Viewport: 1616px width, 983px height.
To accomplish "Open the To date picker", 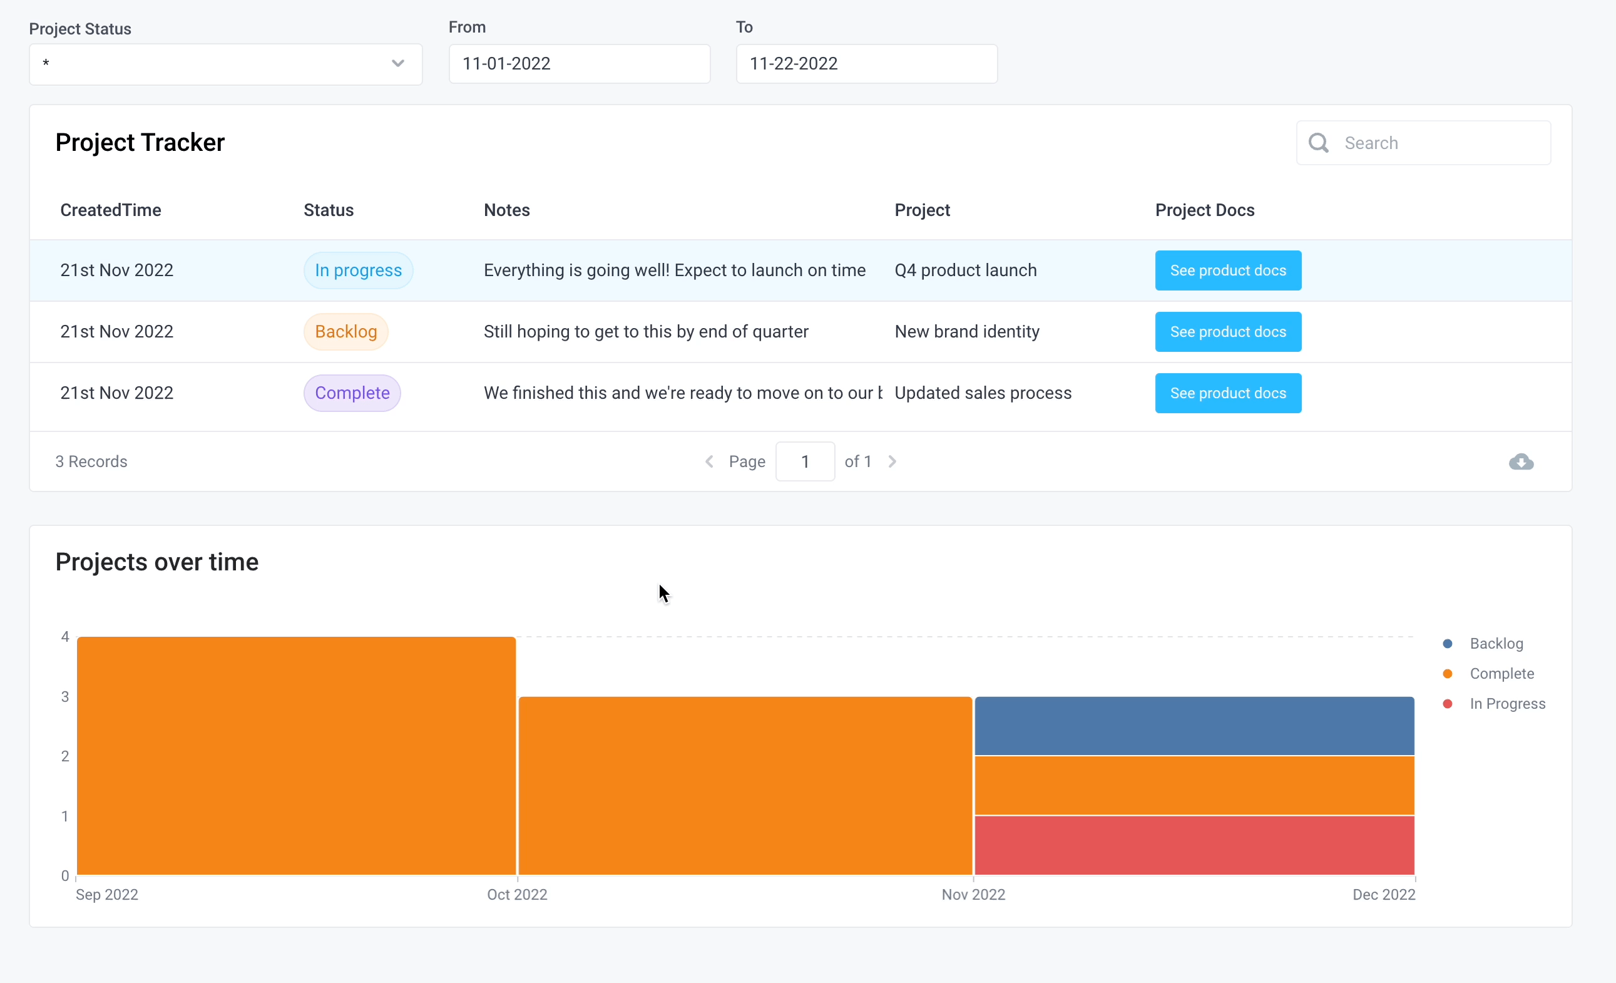I will tap(866, 64).
